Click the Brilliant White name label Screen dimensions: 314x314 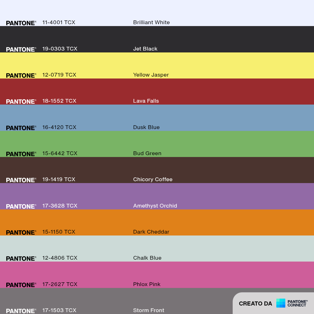coord(151,22)
